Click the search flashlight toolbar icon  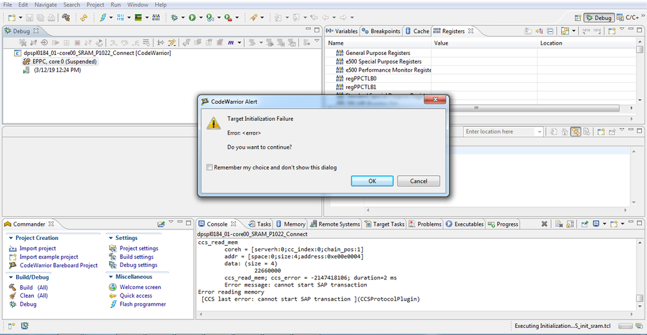pos(253,17)
